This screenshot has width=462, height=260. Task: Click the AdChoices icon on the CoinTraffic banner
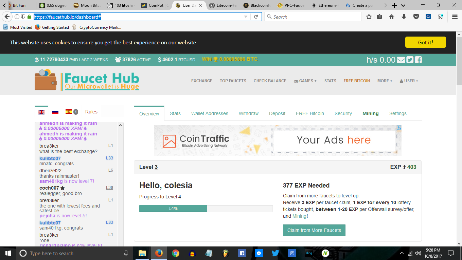coord(399,128)
